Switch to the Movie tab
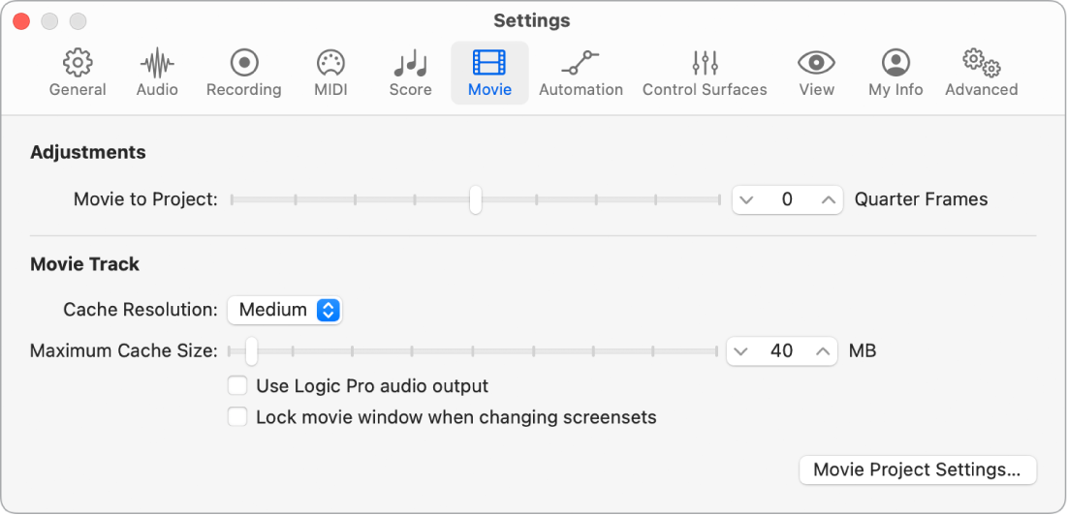 [489, 73]
